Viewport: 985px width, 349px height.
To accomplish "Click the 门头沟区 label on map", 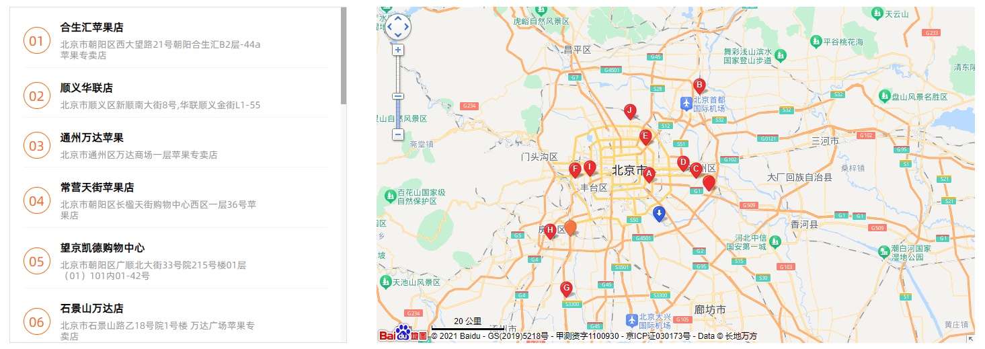I will (x=539, y=157).
